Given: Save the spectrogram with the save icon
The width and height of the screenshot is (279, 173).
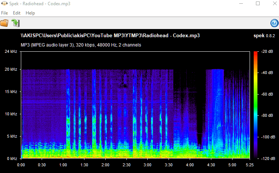Looking at the screenshot, I should pyautogui.click(x=16, y=23).
